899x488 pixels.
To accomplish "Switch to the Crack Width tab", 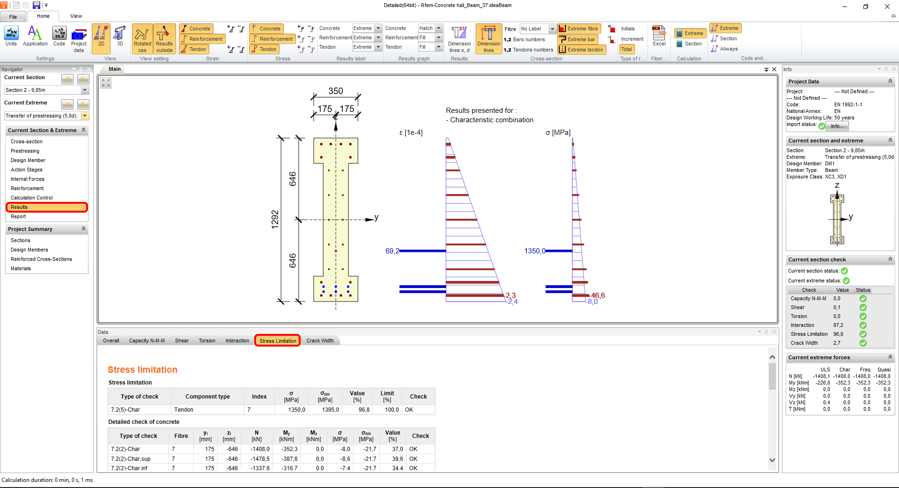I will point(320,340).
